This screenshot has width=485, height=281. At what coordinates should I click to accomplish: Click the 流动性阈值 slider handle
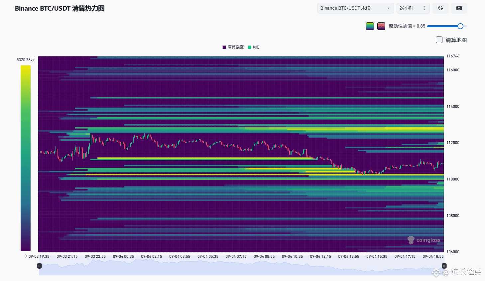[x=460, y=26]
